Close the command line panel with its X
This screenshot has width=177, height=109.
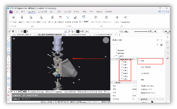point(11,95)
